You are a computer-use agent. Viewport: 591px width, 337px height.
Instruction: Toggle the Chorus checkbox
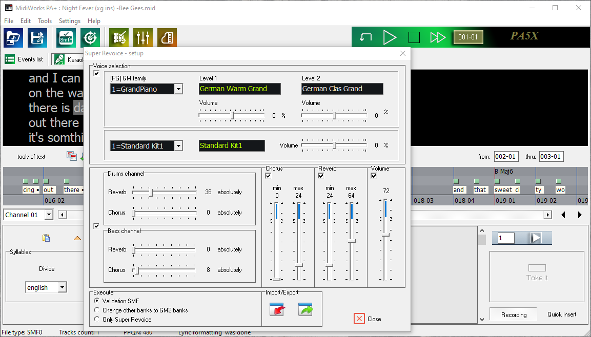click(268, 176)
